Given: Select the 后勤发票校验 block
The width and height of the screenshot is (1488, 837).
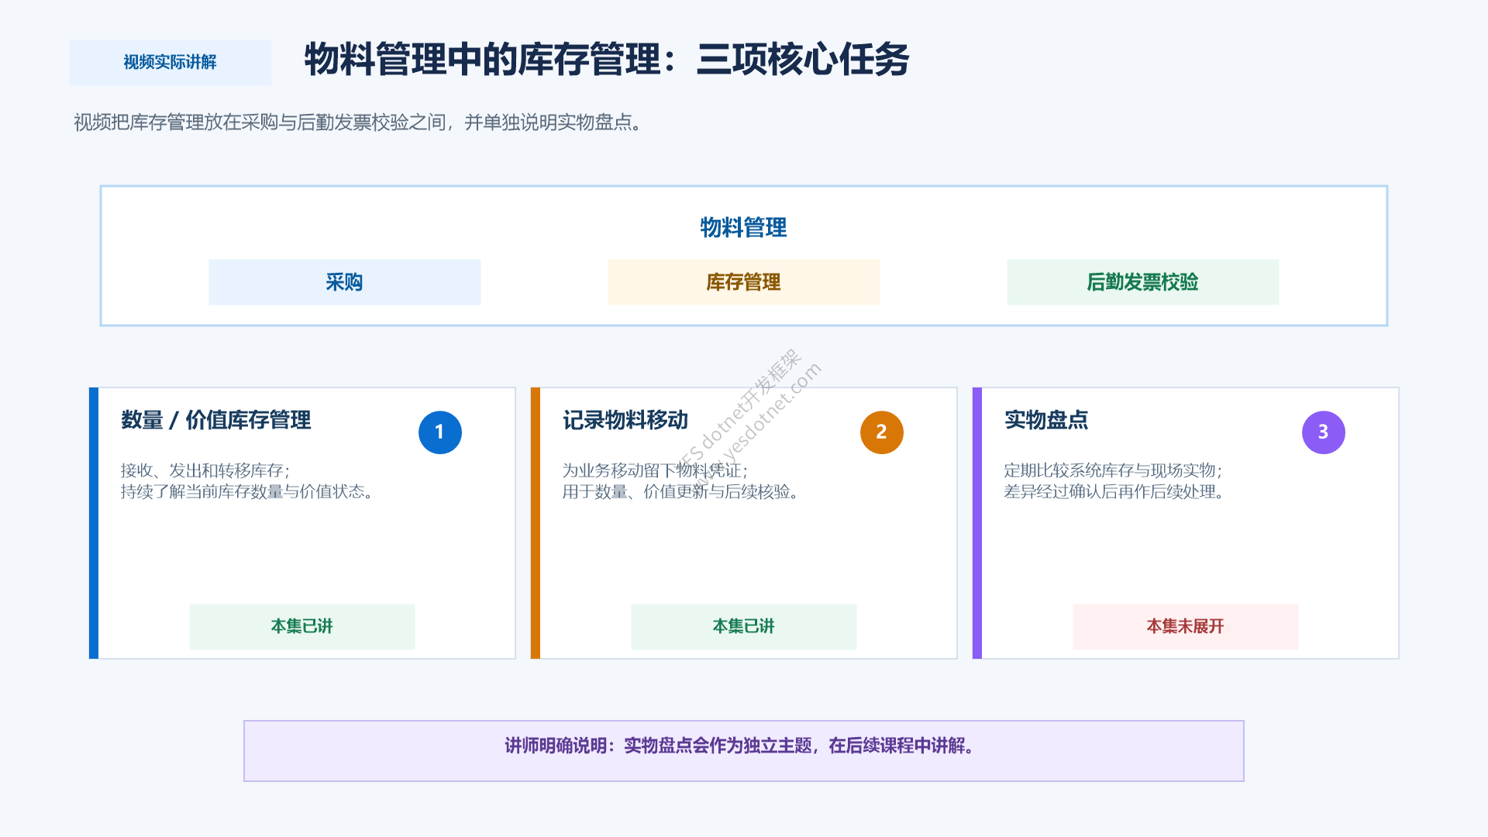Looking at the screenshot, I should (1143, 282).
